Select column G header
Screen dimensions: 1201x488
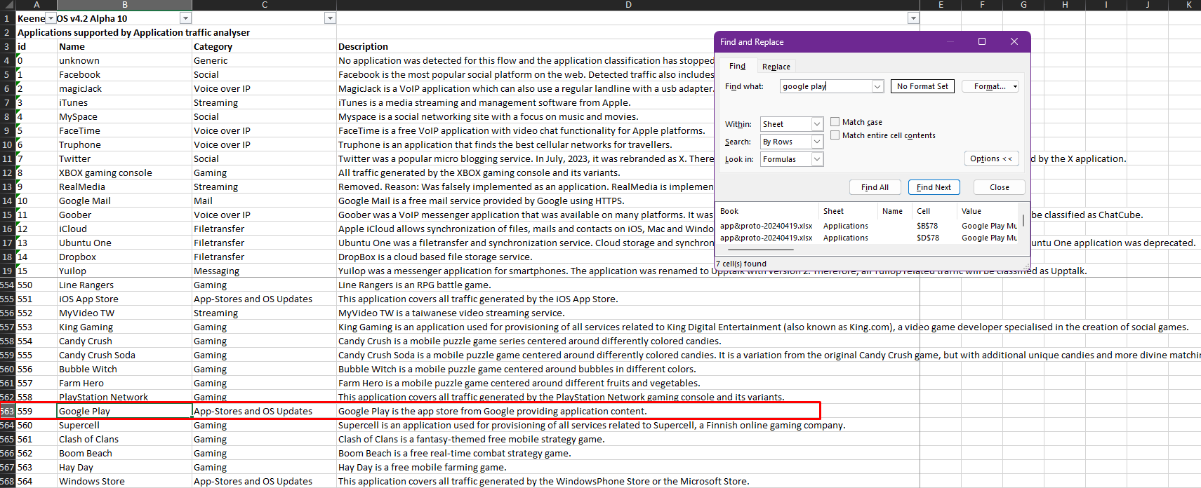point(1023,5)
